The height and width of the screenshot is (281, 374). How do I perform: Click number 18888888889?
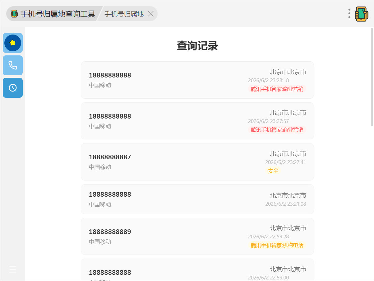[110, 232]
